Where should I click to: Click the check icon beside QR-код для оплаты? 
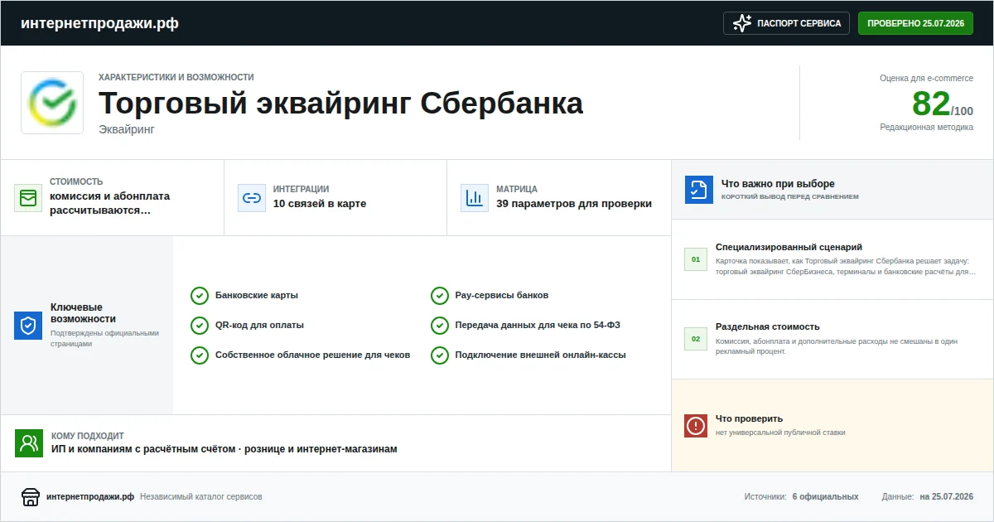click(200, 326)
